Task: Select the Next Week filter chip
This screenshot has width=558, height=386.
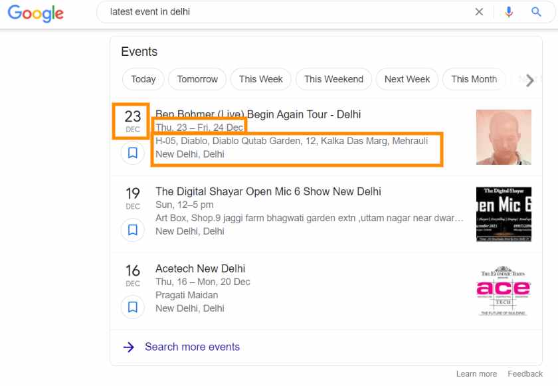Action: [407, 79]
